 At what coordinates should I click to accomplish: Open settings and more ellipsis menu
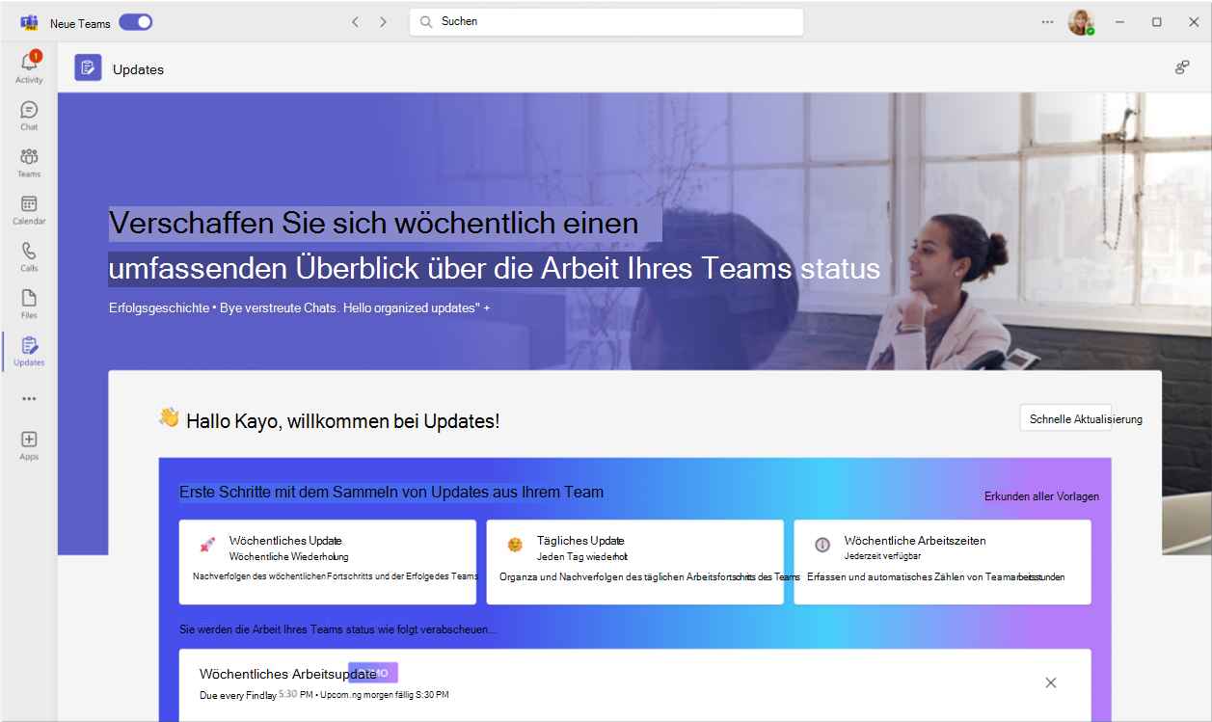click(1048, 22)
